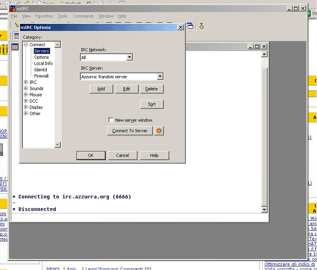Open the IRC Network dropdown
Viewport: 317px width, 270px height.
coord(129,57)
